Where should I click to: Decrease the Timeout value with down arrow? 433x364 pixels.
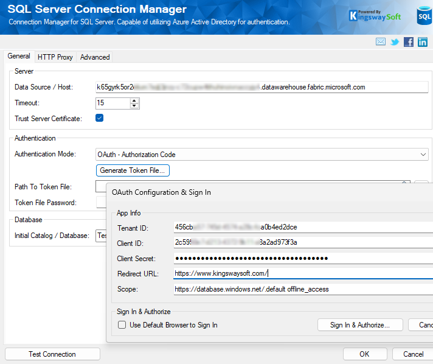[x=134, y=105]
